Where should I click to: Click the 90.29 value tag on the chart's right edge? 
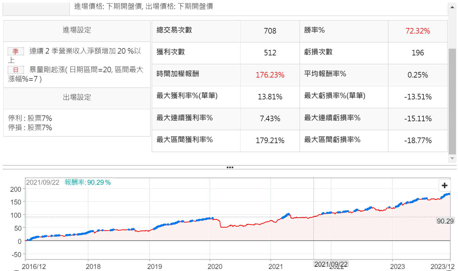[445, 221]
